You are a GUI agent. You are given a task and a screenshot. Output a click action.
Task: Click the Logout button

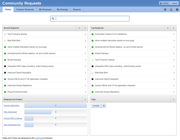[x=175, y=3]
